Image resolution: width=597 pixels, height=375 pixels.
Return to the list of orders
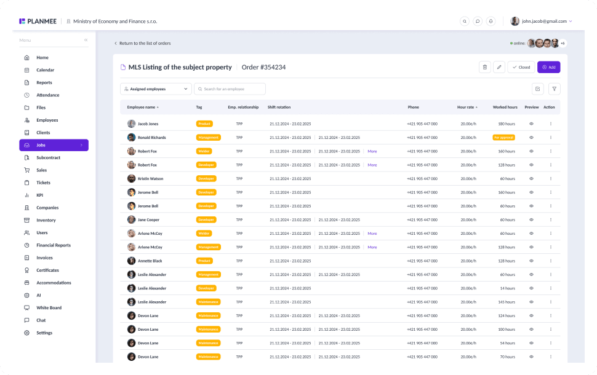click(x=143, y=44)
